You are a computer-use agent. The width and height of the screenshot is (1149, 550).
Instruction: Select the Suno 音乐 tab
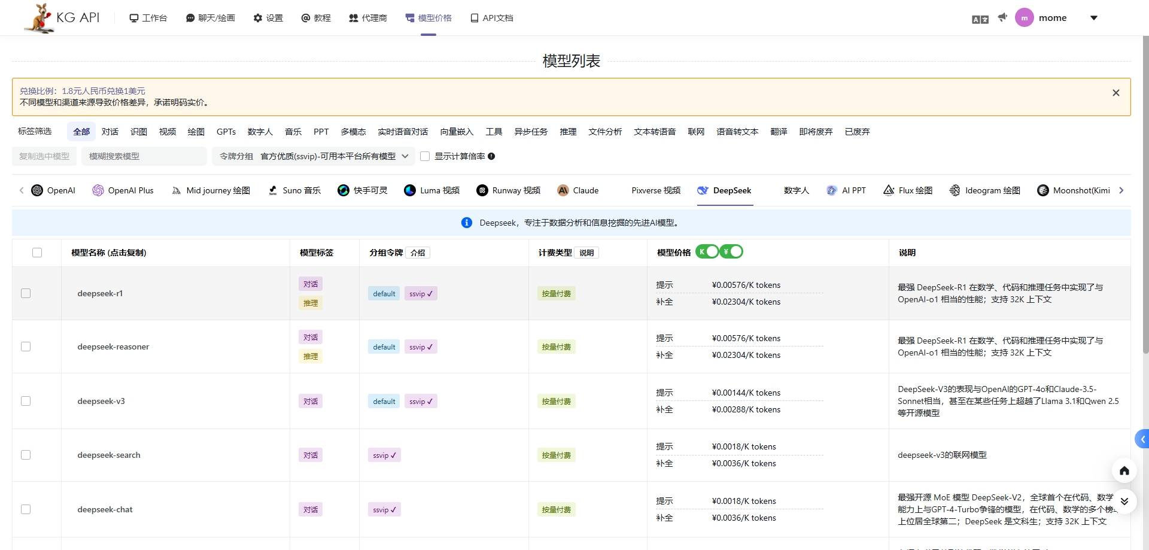tap(294, 190)
